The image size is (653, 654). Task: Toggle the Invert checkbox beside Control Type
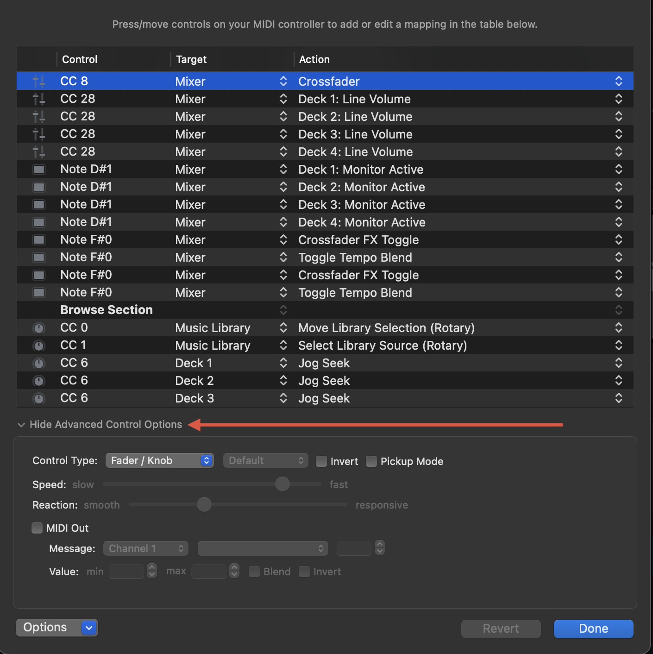pyautogui.click(x=321, y=461)
